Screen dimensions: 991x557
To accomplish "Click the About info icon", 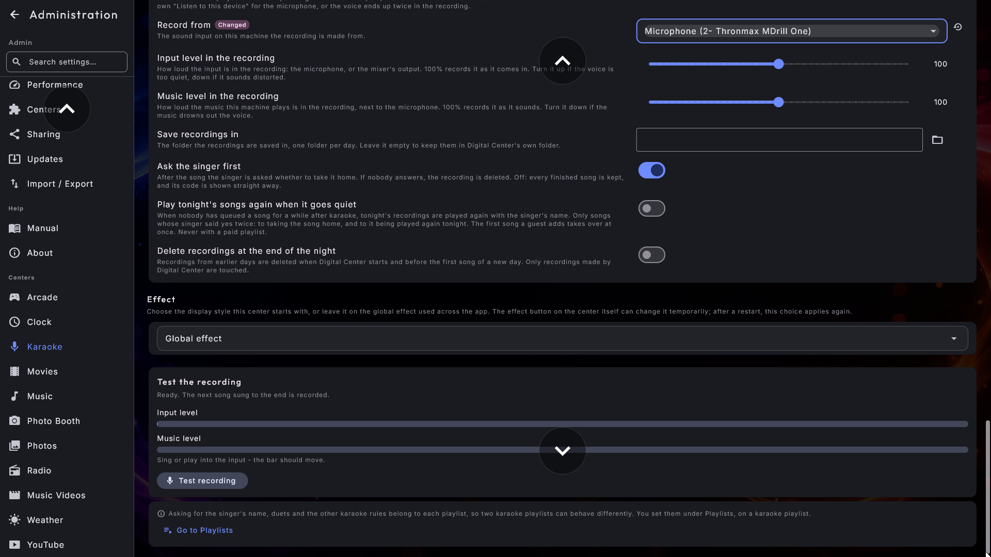I will (x=14, y=253).
